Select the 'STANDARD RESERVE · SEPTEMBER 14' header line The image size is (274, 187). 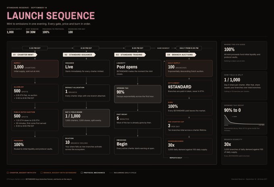point(27,8)
